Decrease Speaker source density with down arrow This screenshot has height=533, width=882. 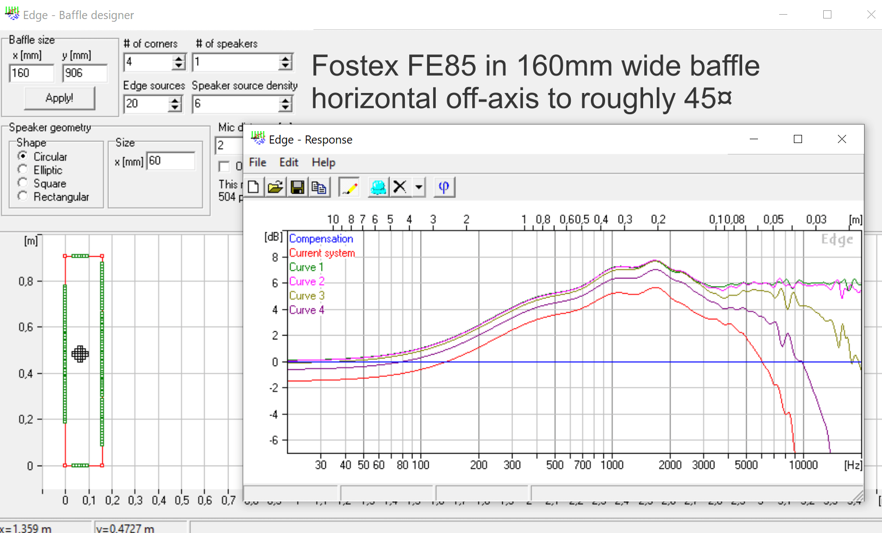285,108
